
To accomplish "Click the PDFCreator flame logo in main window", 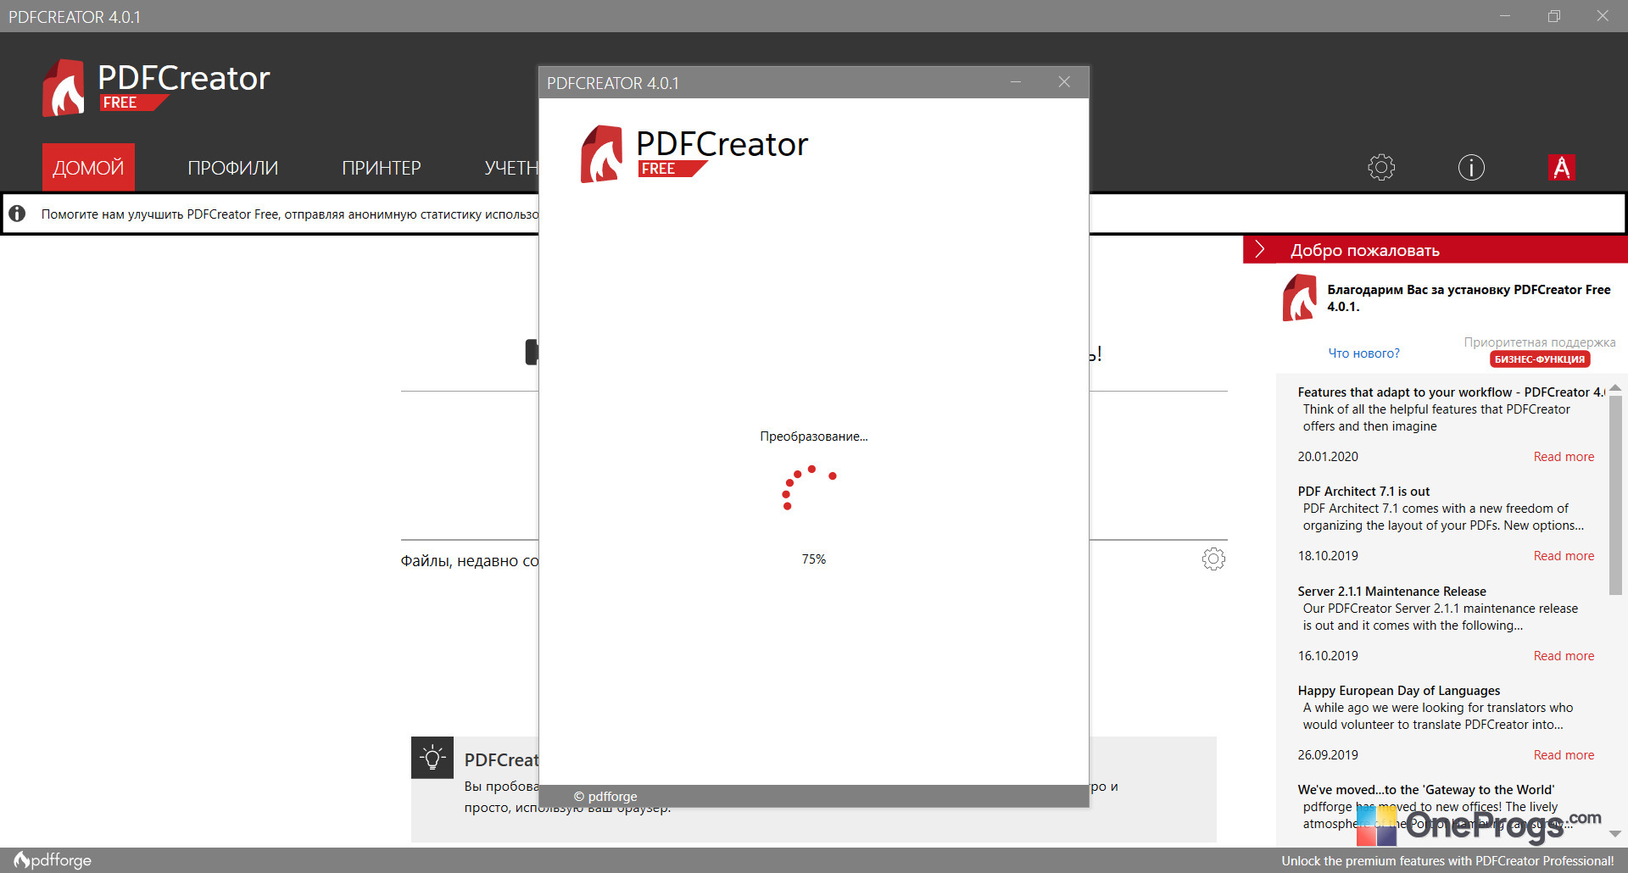I will coord(64,87).
